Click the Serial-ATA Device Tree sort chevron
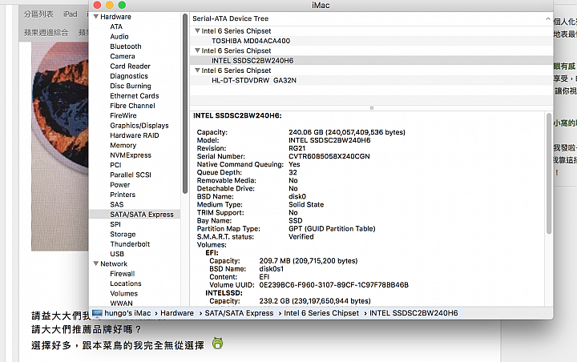This screenshot has height=362, width=577. pos(547,18)
